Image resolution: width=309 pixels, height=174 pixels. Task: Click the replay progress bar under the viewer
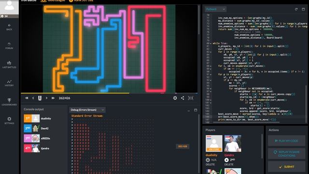[x=109, y=93]
